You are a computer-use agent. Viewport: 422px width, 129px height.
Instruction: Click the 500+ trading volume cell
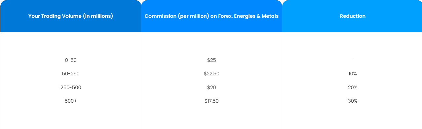tap(71, 101)
